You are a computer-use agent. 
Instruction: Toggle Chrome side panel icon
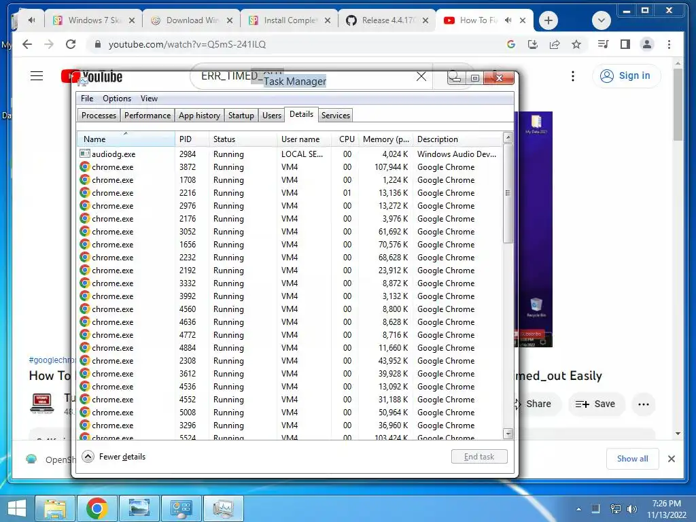pos(625,44)
